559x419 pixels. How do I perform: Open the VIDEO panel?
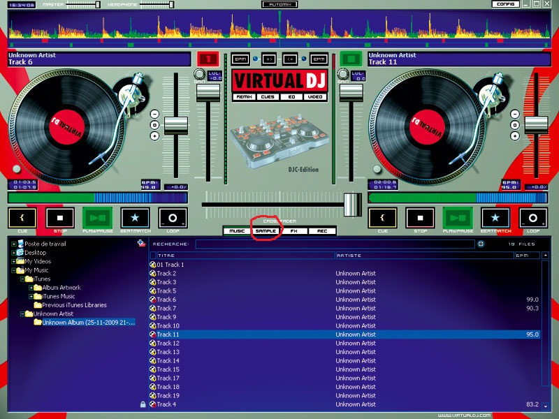tap(315, 97)
